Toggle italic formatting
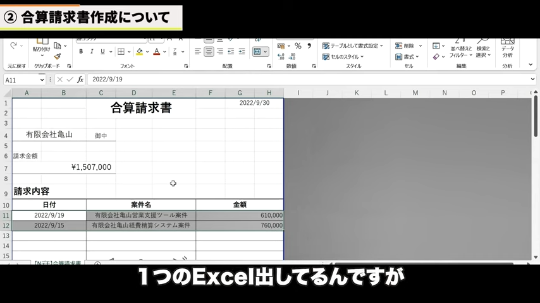Image resolution: width=540 pixels, height=303 pixels. pos(92,52)
